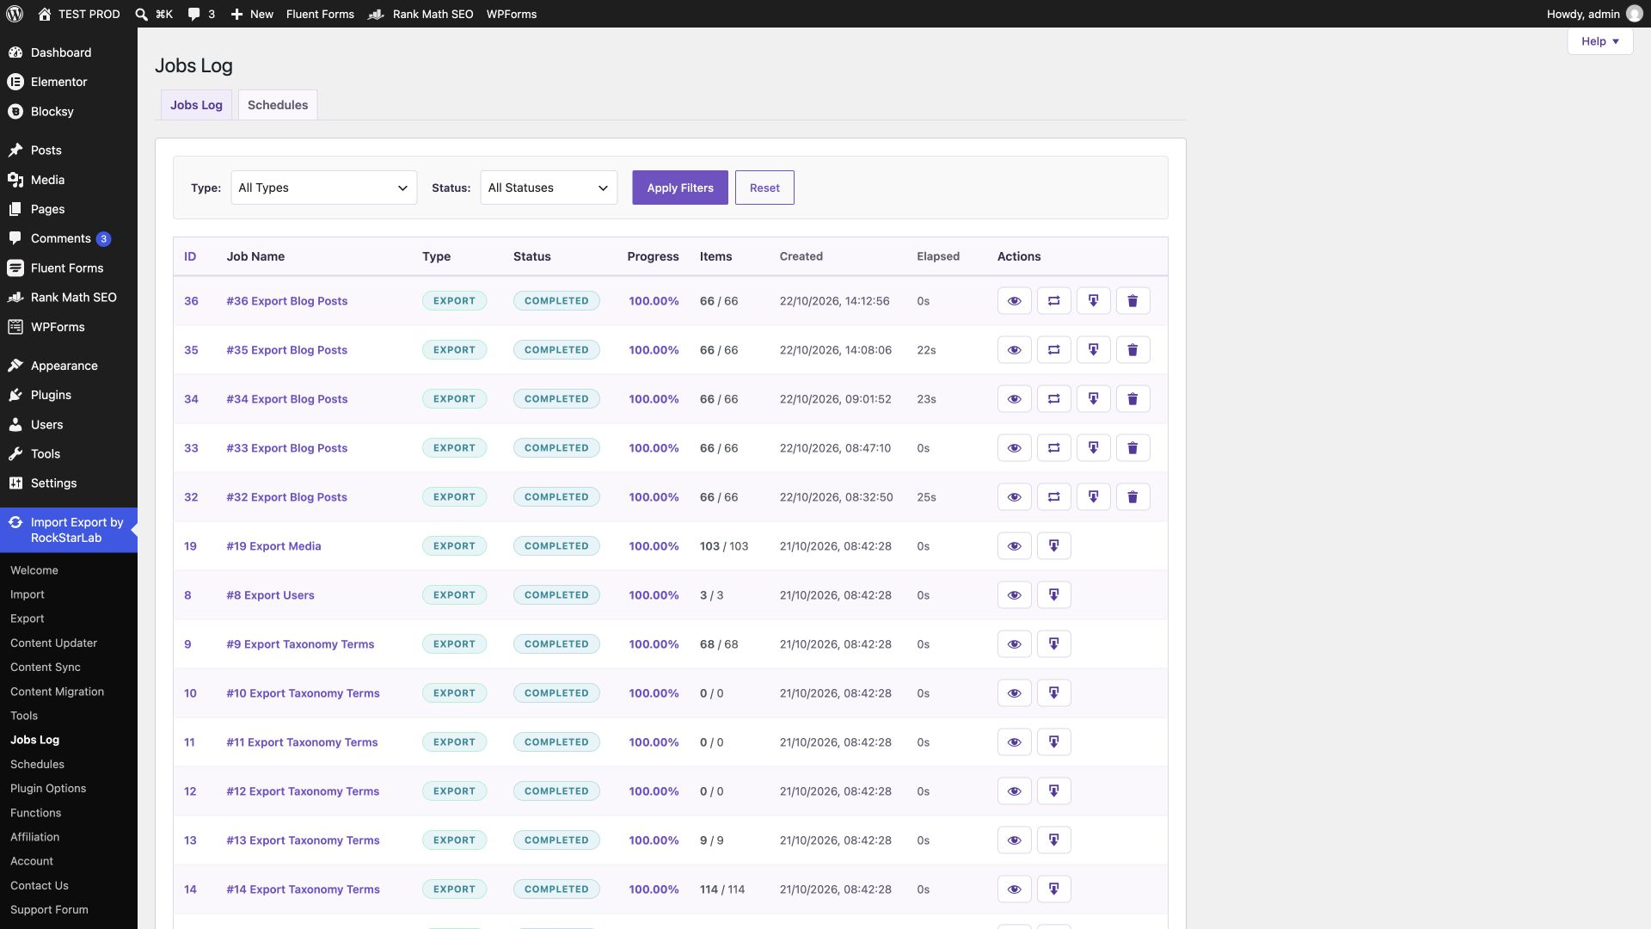
Task: Open Plugin Options in the sidebar
Action: point(48,789)
